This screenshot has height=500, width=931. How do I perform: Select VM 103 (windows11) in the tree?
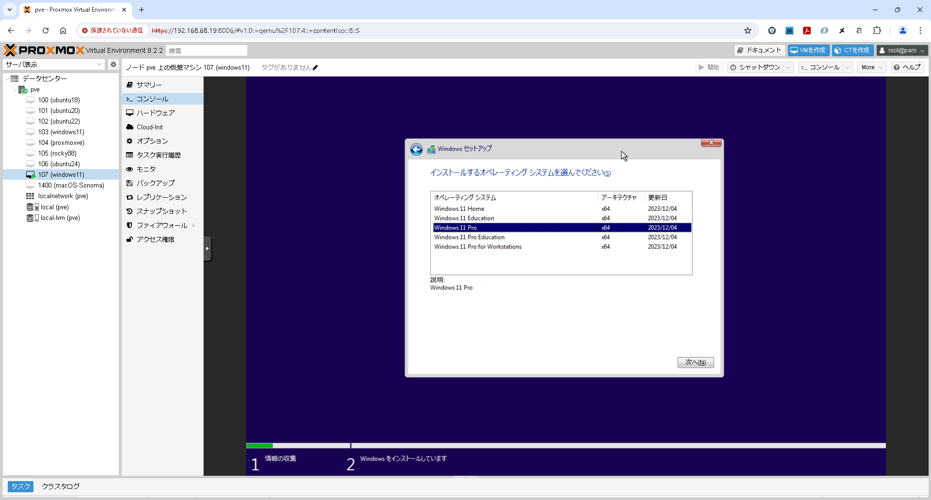[x=61, y=132]
